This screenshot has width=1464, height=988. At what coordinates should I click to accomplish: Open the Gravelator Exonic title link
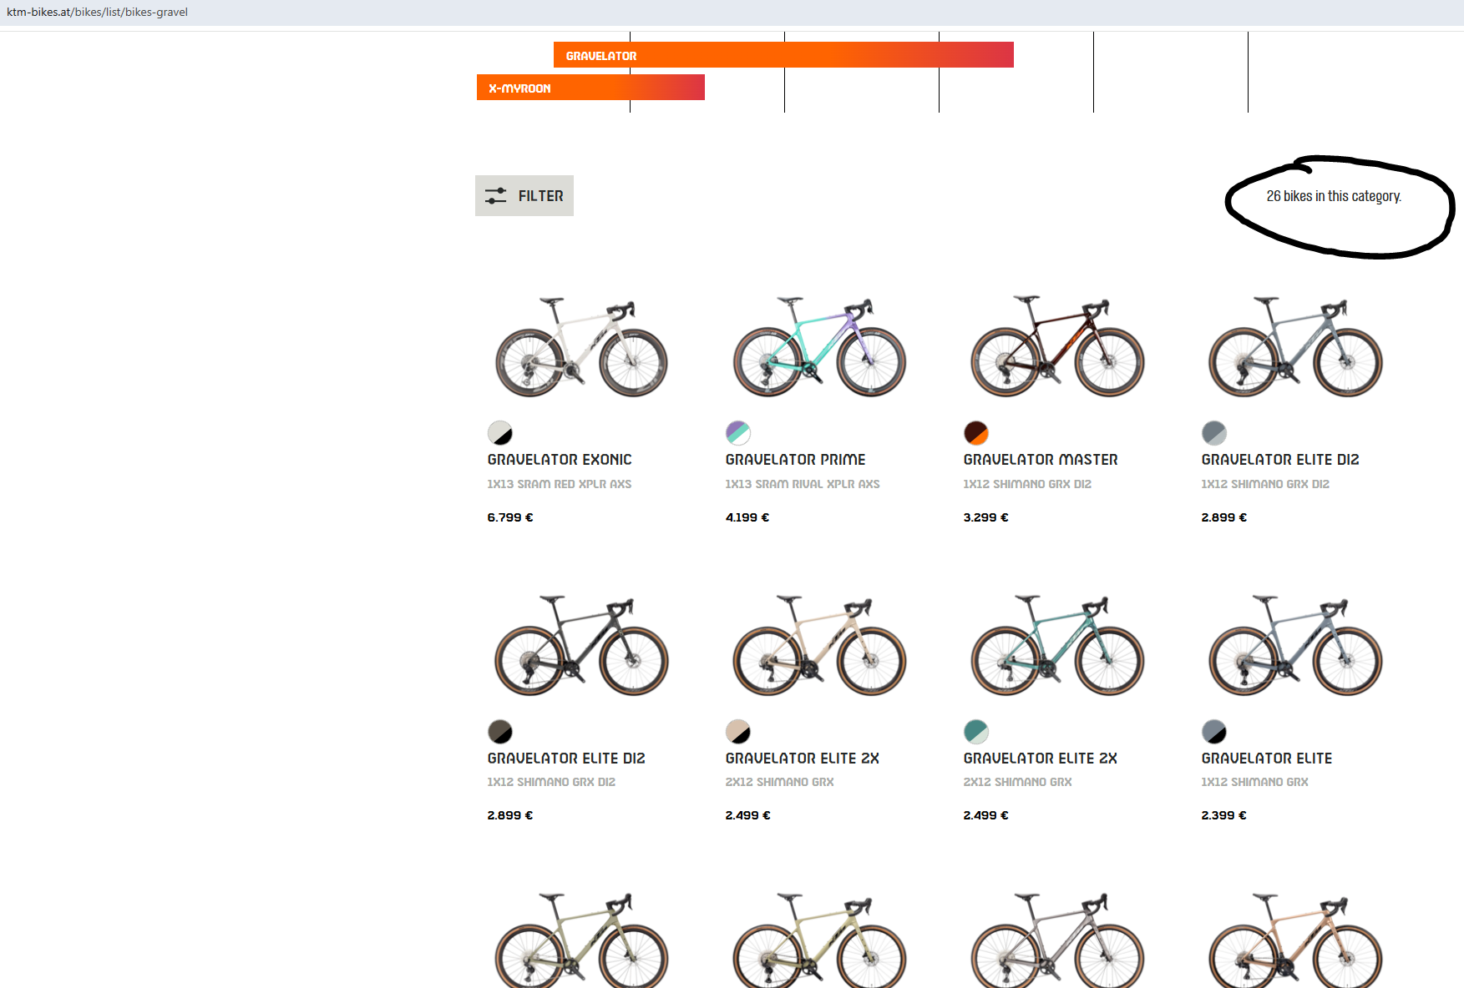[560, 460]
